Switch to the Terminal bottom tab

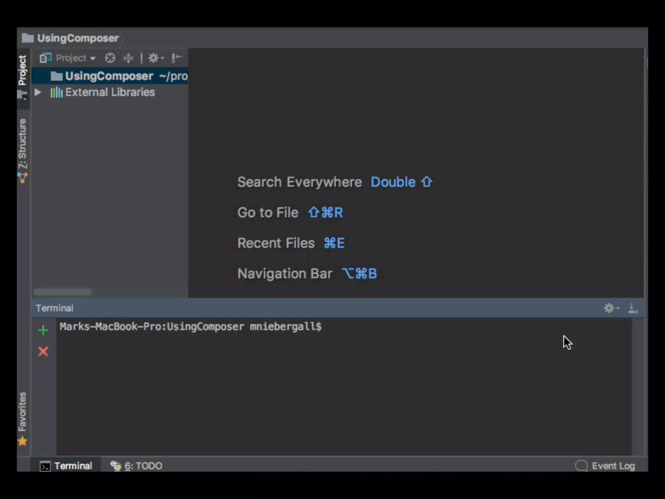pyautogui.click(x=66, y=466)
